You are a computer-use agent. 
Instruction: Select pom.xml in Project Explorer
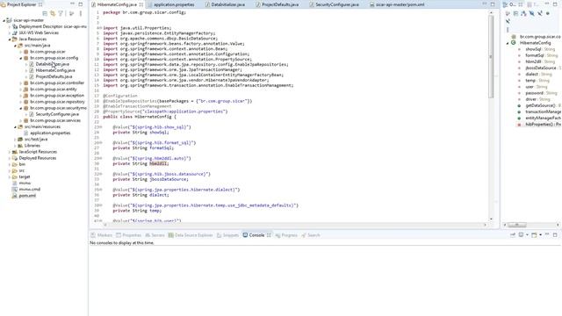tap(27, 196)
